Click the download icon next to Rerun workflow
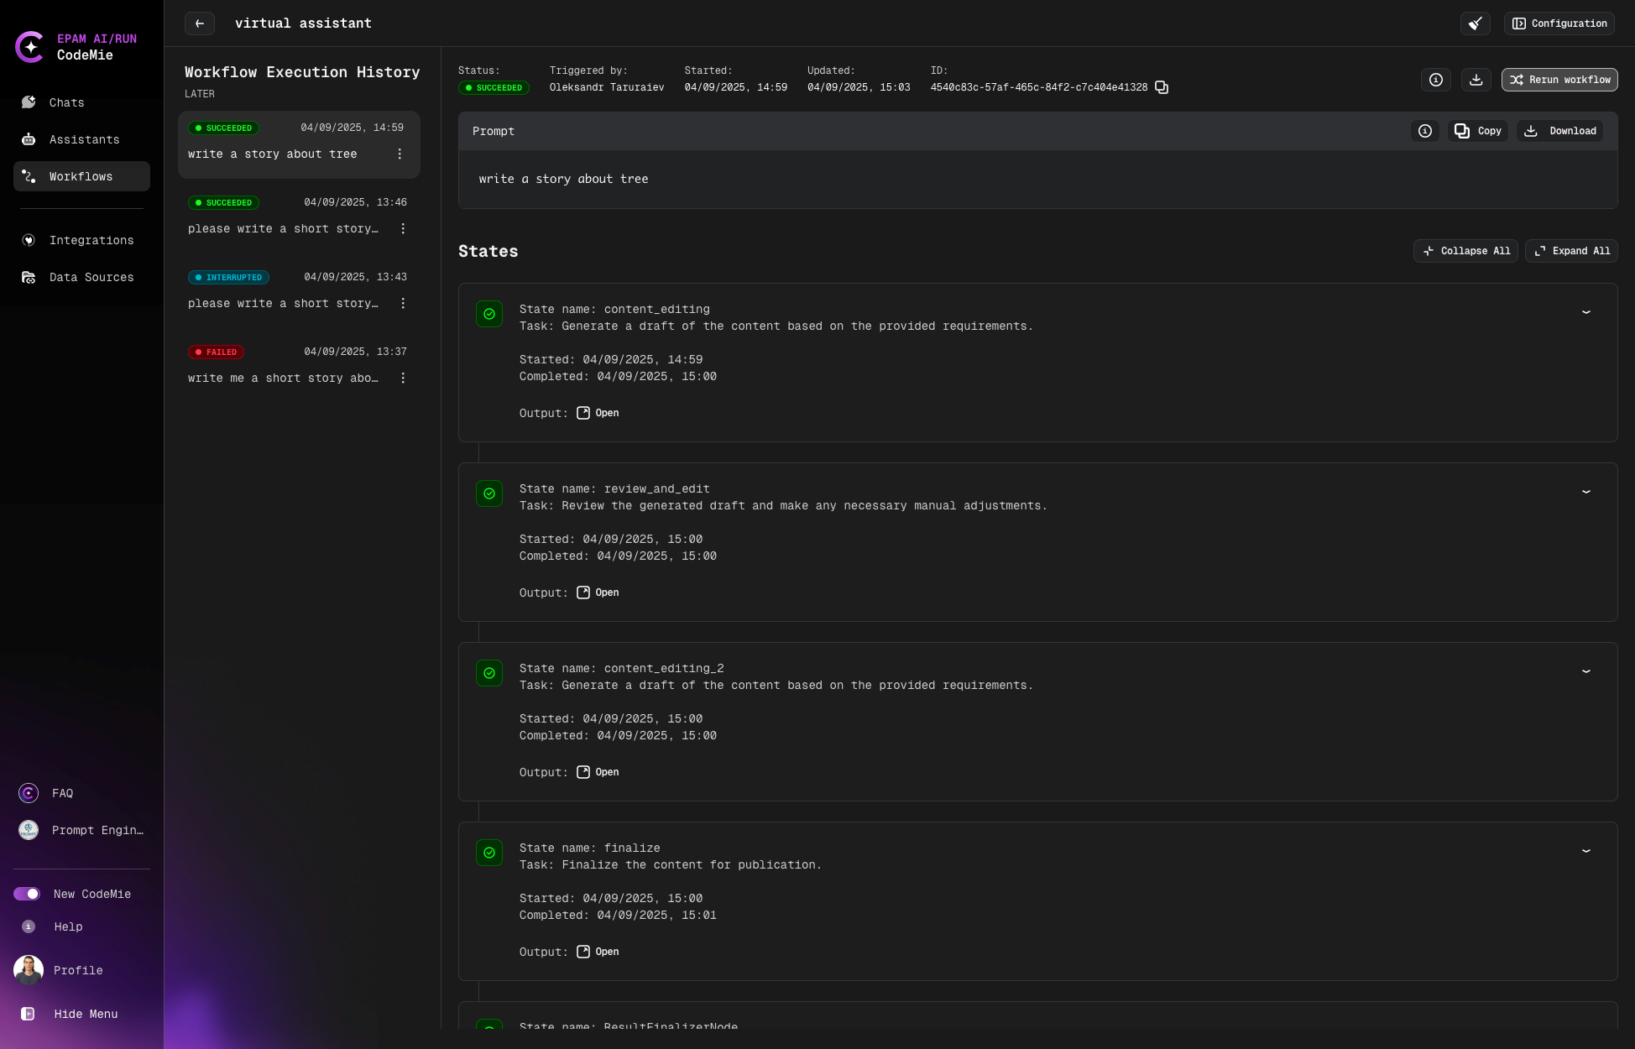Screen dimensions: 1635x1049 click(1476, 80)
